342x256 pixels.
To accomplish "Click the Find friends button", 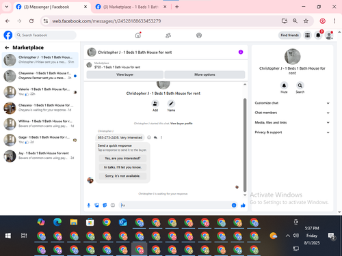I will [290, 35].
